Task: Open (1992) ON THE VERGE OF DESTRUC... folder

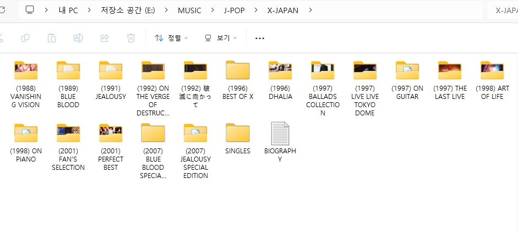Action: pos(153,88)
